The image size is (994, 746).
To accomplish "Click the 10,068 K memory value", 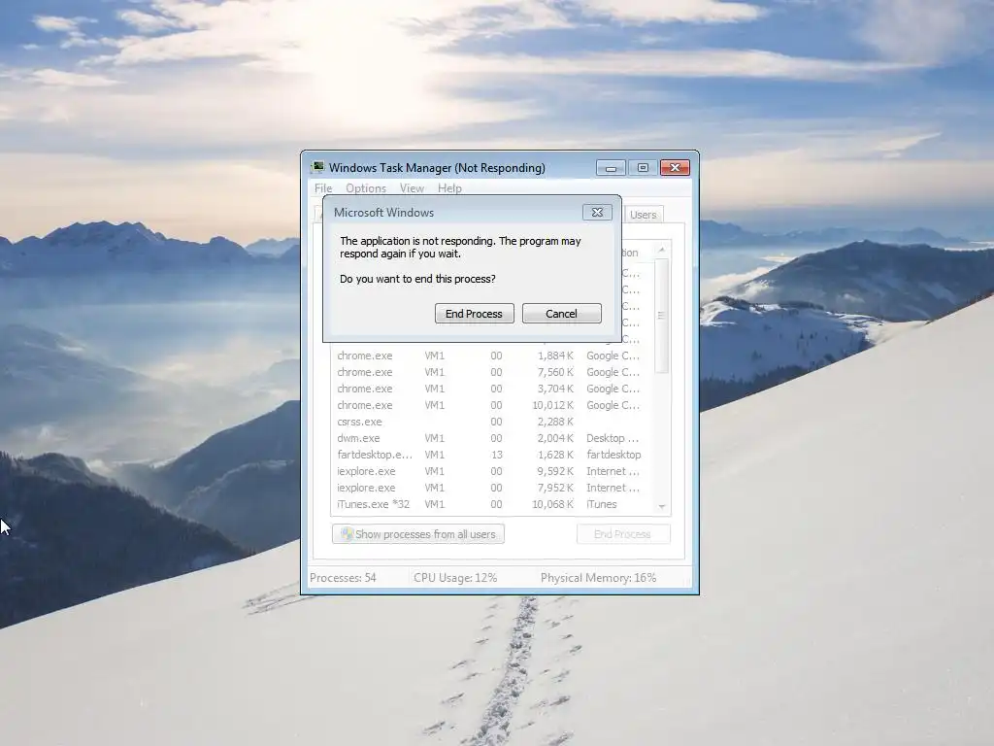I will [x=552, y=504].
